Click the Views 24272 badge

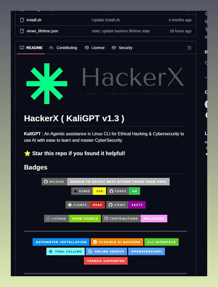[x=126, y=205]
